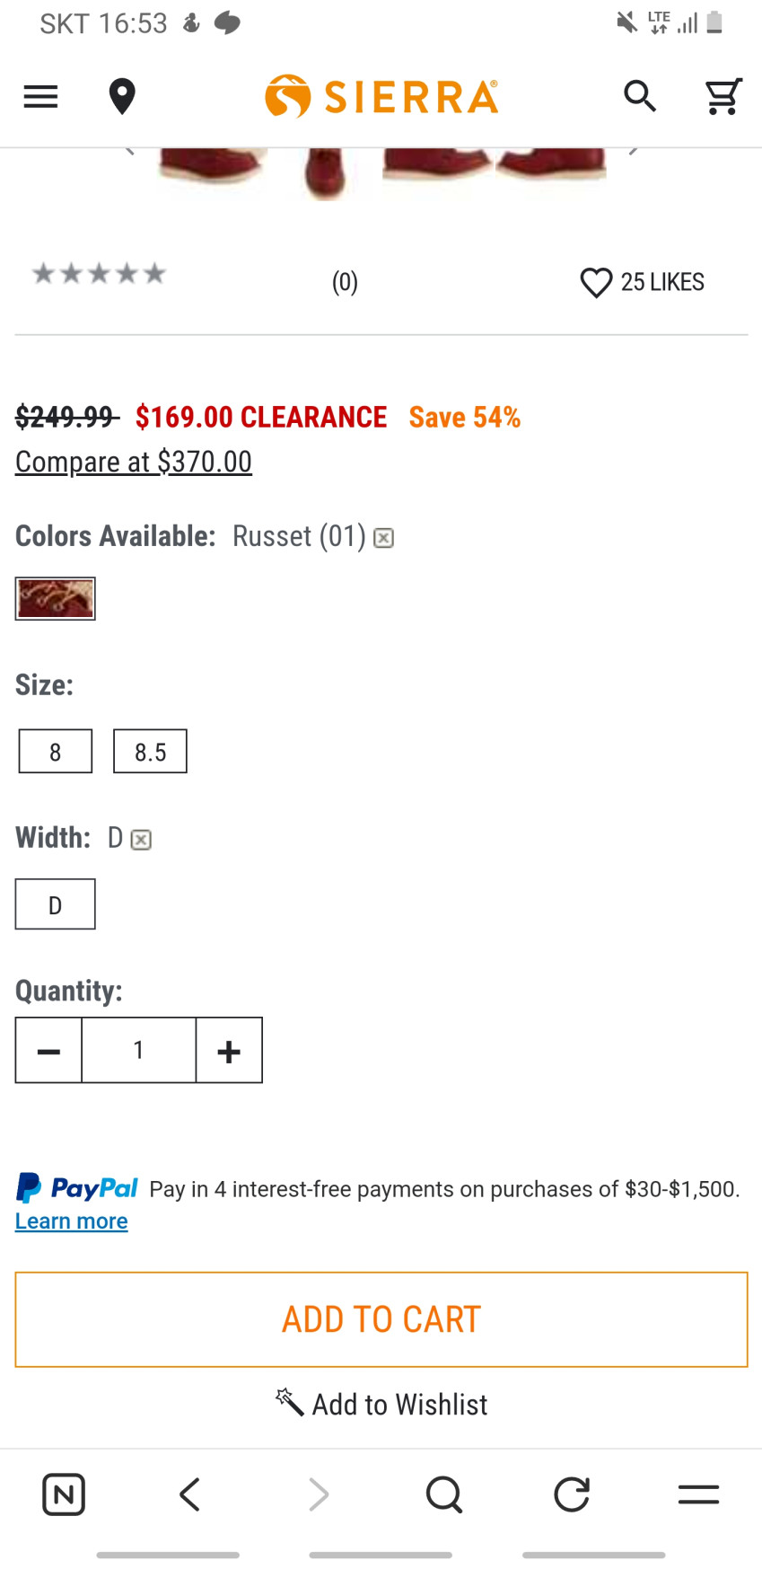
Task: Open Naver home browser button
Action: pos(64,1494)
